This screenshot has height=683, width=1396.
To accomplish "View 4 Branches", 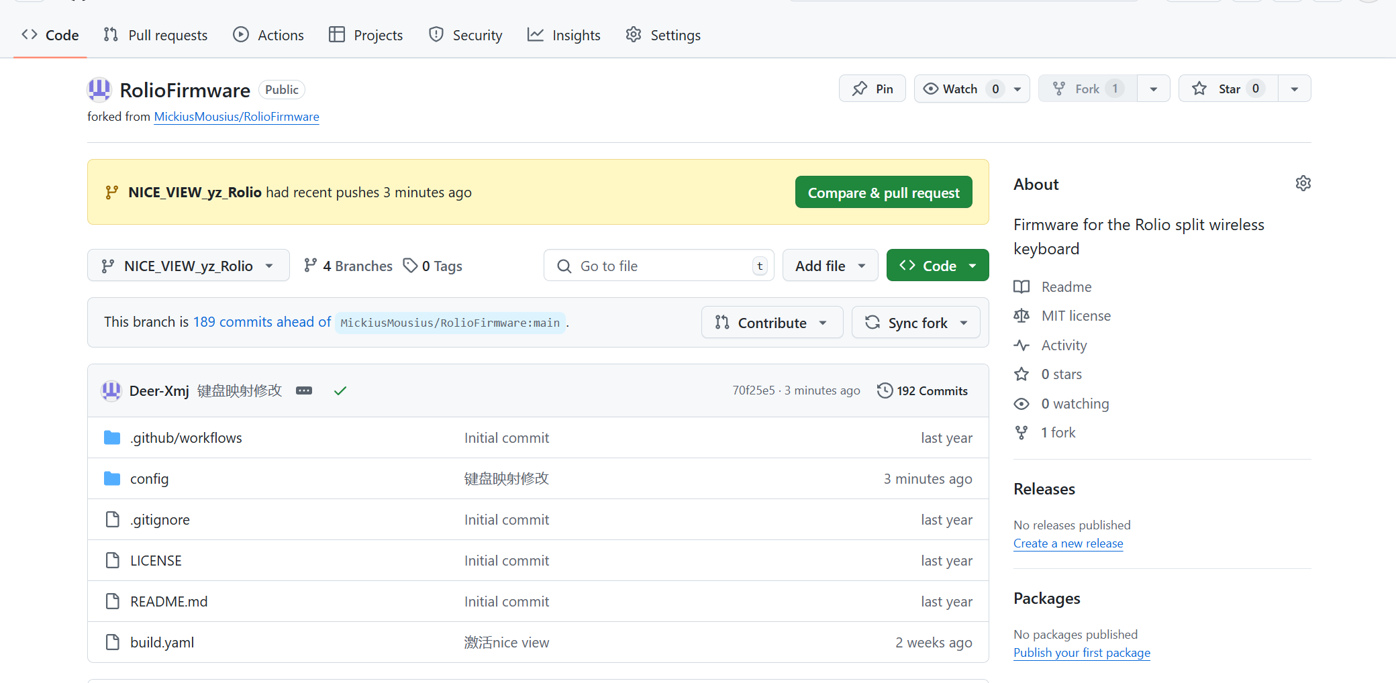I will [348, 266].
